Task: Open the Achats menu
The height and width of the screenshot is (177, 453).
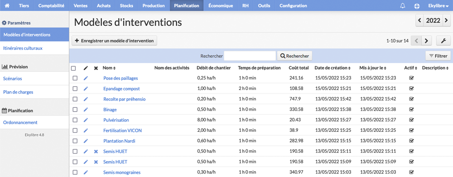Action: pos(104,5)
